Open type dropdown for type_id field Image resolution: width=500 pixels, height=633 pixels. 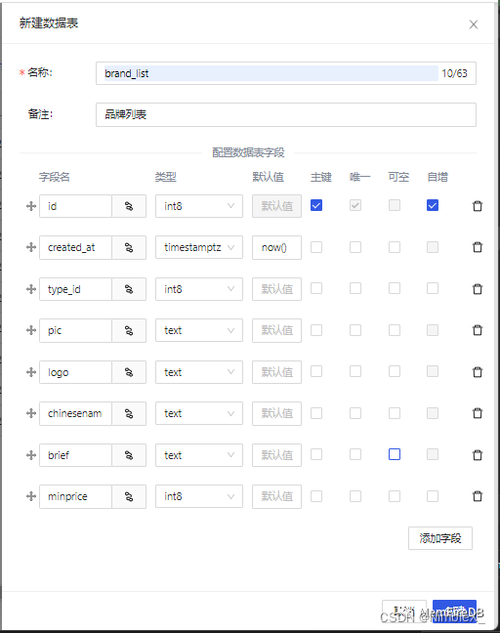(x=199, y=289)
